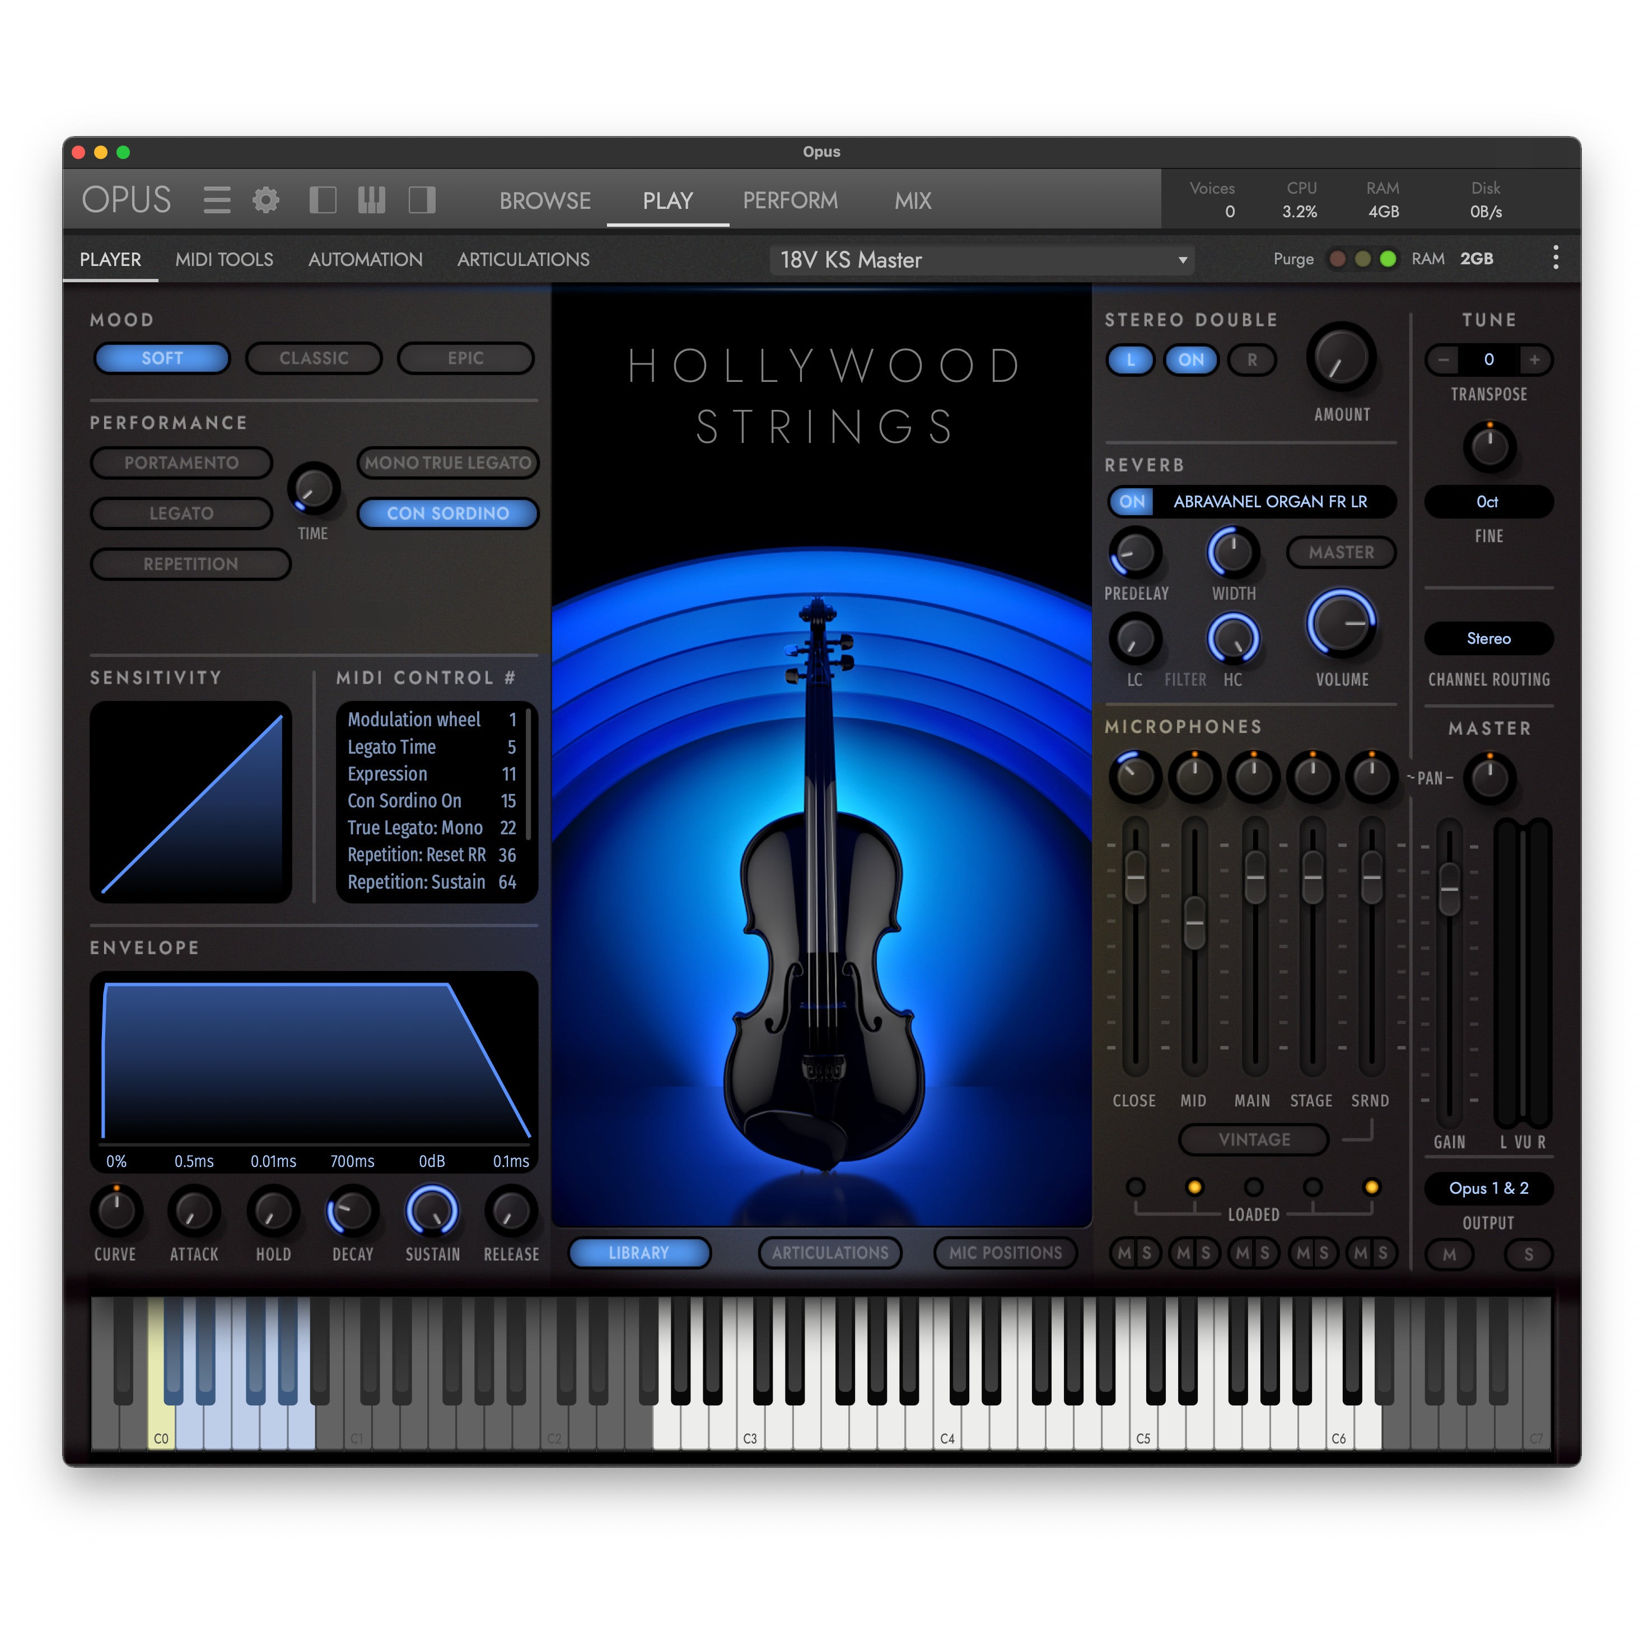Open the Stereo channel routing dropdown
This screenshot has height=1644, width=1644.
pyautogui.click(x=1488, y=638)
